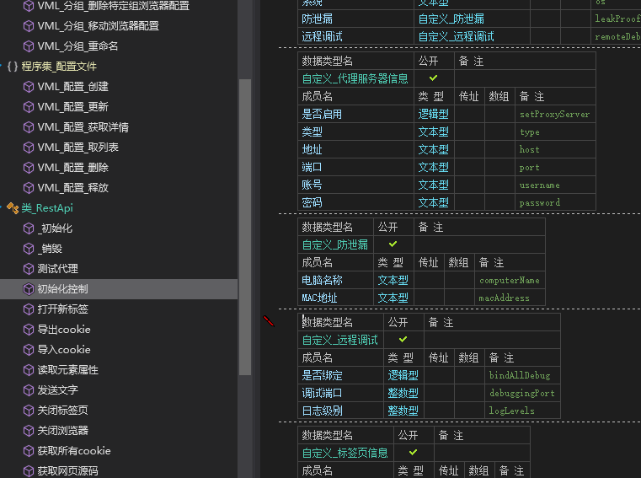Click cube icon beside VML_分组_移动浏览器配置
641x478 pixels.
(x=28, y=26)
